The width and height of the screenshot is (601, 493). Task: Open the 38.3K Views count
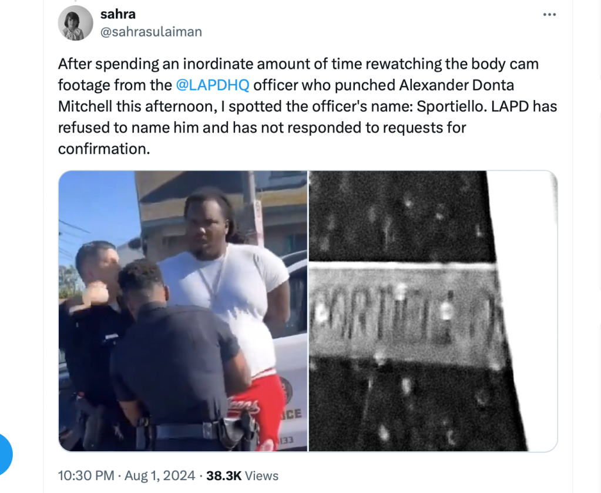click(242, 476)
